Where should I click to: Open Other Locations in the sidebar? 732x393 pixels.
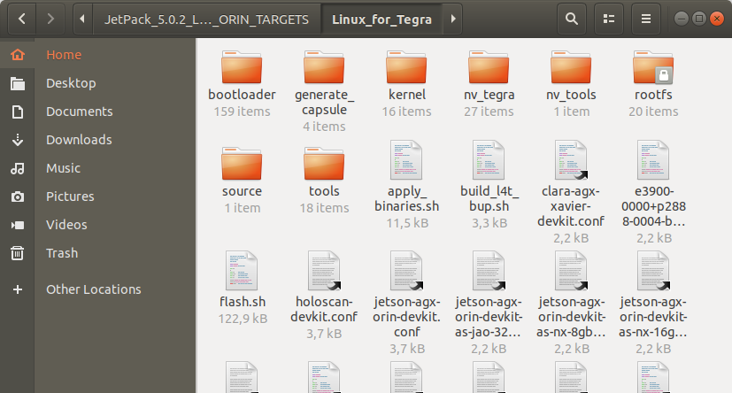[x=93, y=289]
